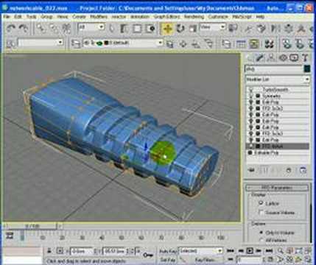Open the Graph Editors menu
This screenshot has height=265, width=316.
(166, 17)
